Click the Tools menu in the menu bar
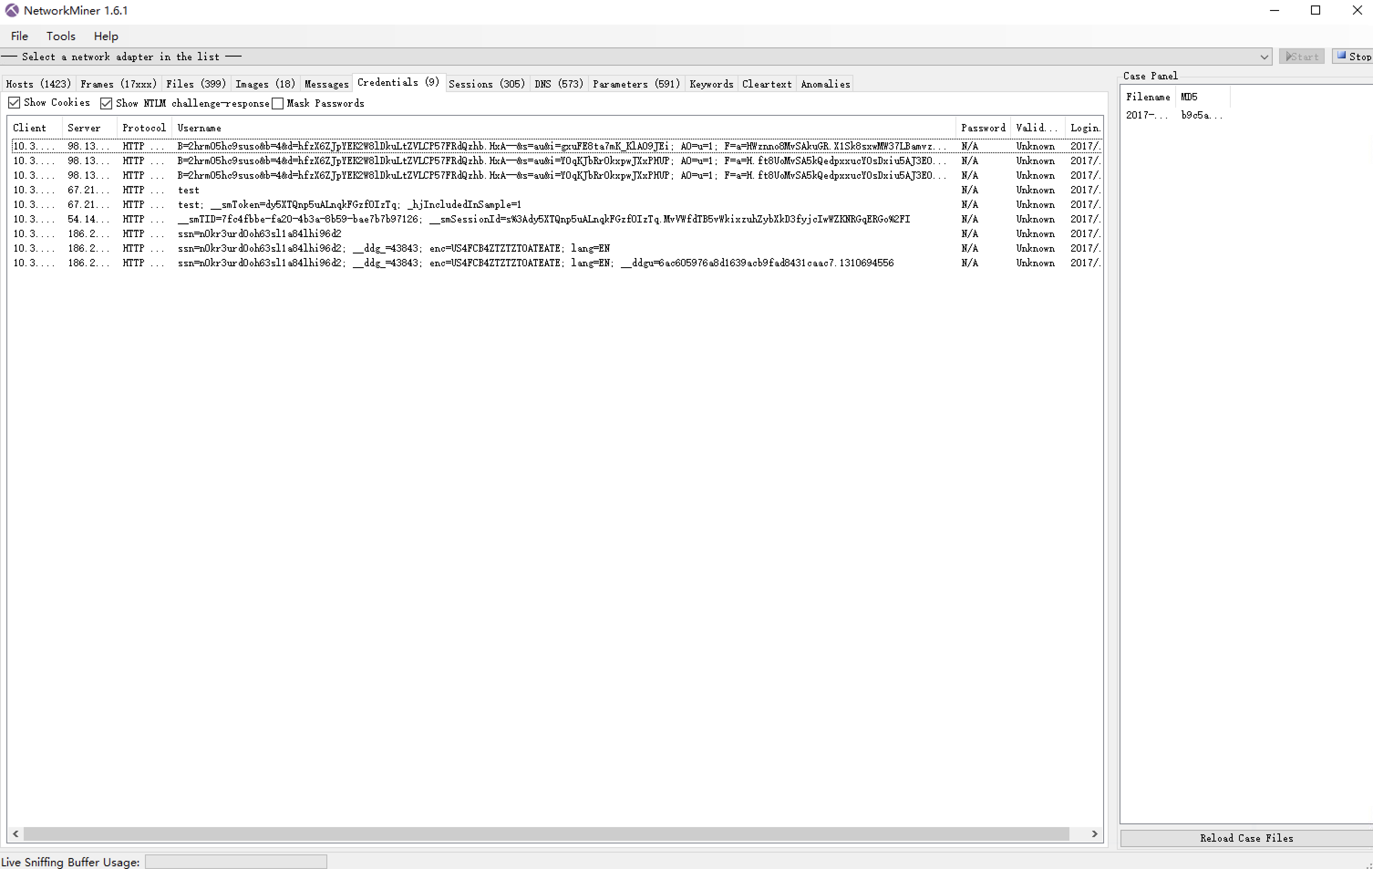 60,36
